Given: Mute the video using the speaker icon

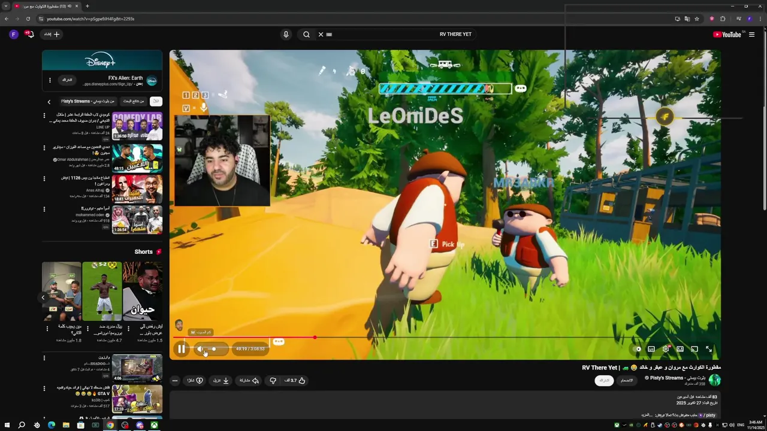Looking at the screenshot, I should tap(201, 349).
